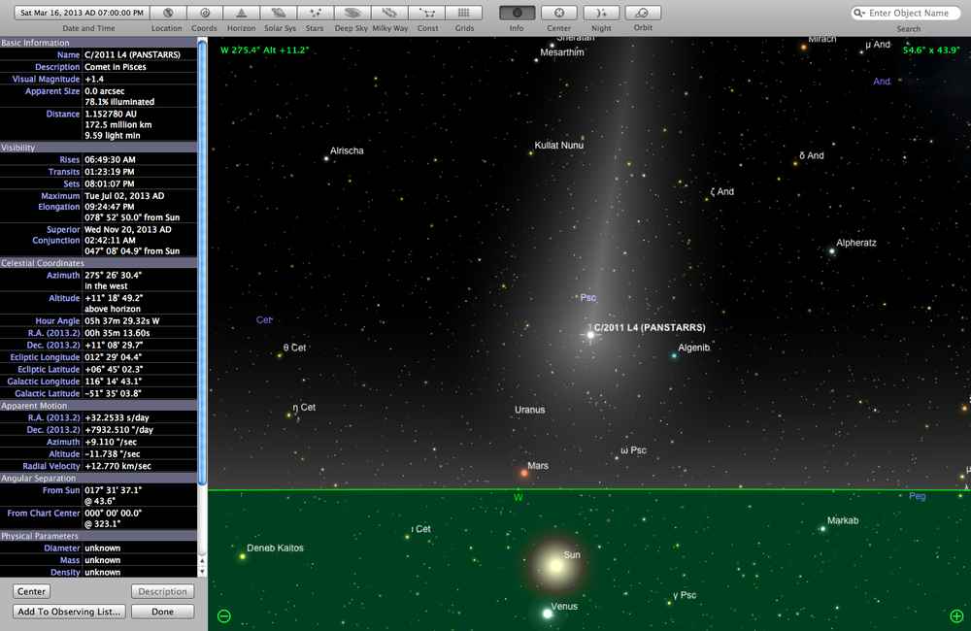Viewport: 971px width, 631px height.
Task: Toggle the Horizon display
Action: click(x=241, y=14)
